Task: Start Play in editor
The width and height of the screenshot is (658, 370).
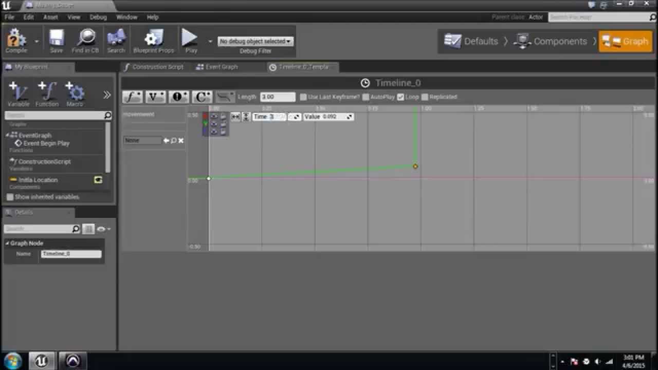Action: coord(190,41)
